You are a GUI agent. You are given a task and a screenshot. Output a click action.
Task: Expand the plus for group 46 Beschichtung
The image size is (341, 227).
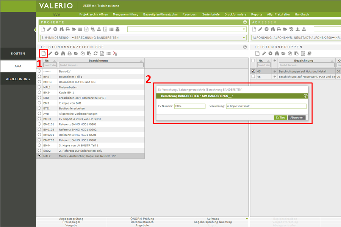coord(275,77)
